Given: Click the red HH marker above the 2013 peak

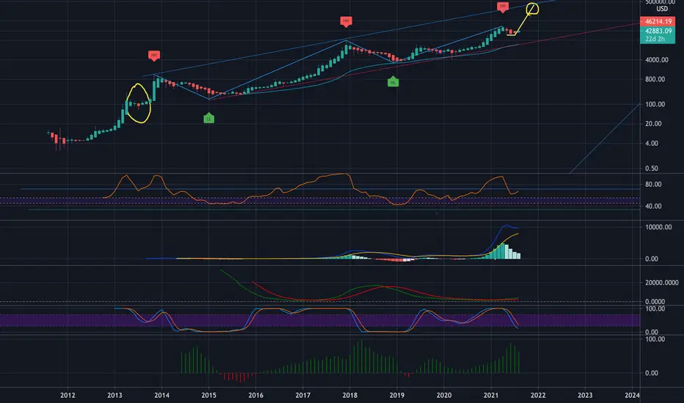Looking at the screenshot, I should (x=153, y=56).
